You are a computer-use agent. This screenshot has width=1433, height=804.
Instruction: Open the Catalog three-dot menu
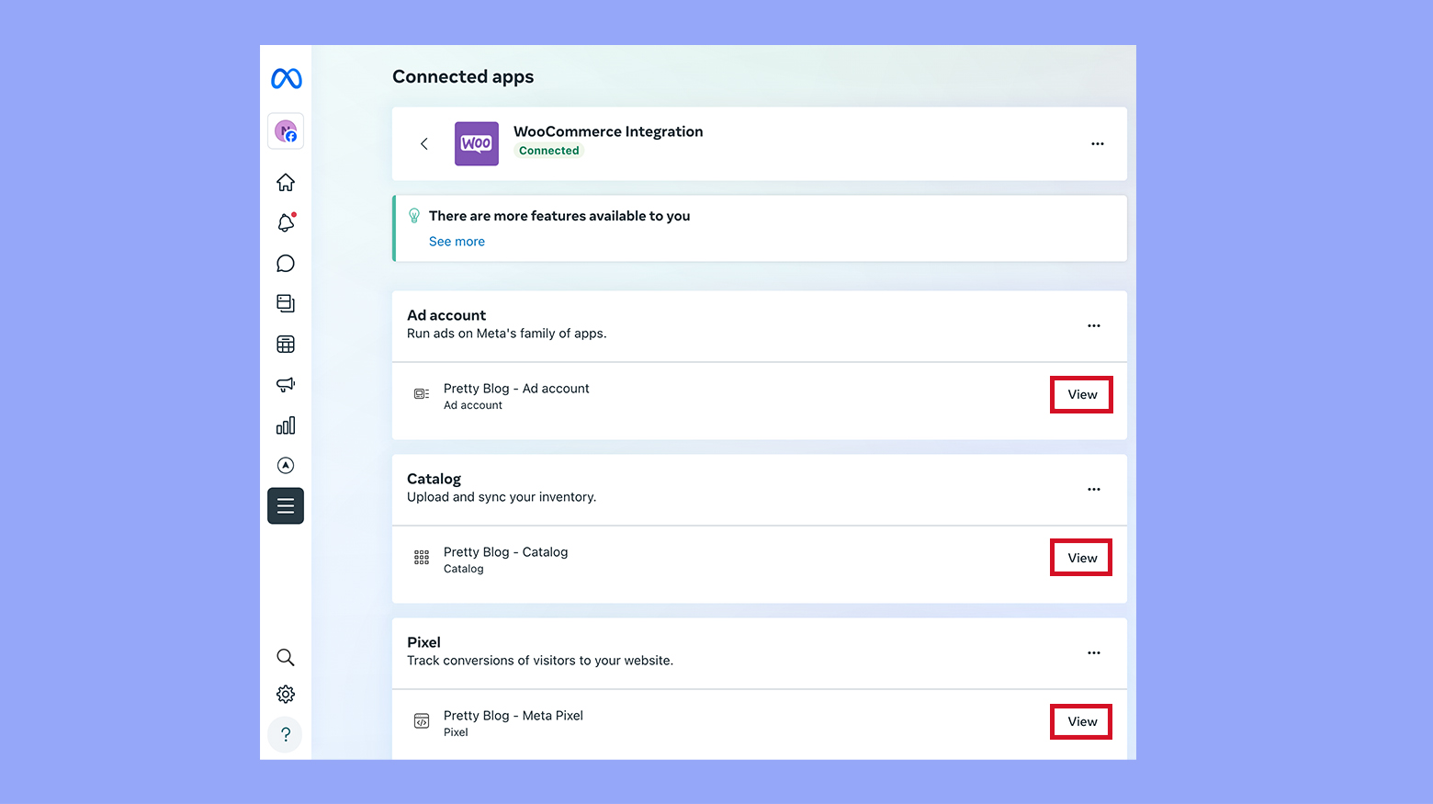coord(1093,489)
